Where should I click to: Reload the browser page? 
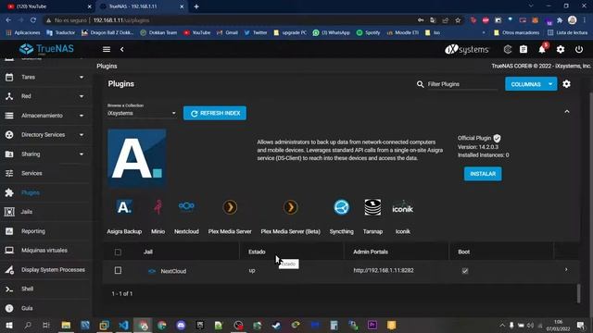click(33, 20)
